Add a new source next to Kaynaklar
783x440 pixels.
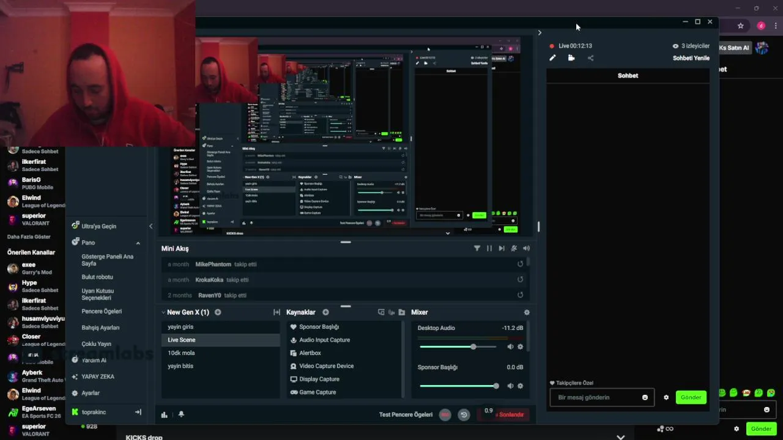[x=325, y=312]
